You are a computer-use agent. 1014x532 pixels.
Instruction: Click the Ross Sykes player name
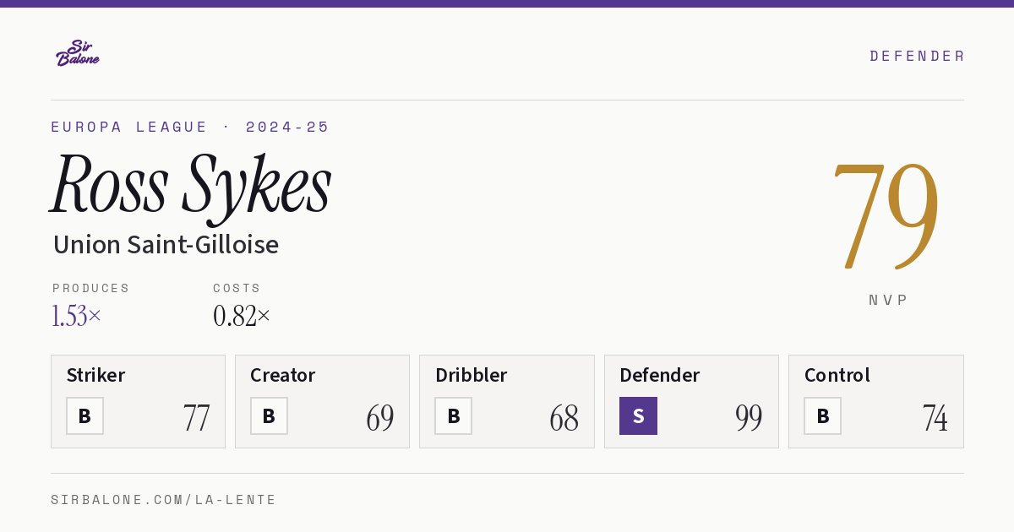tap(191, 186)
